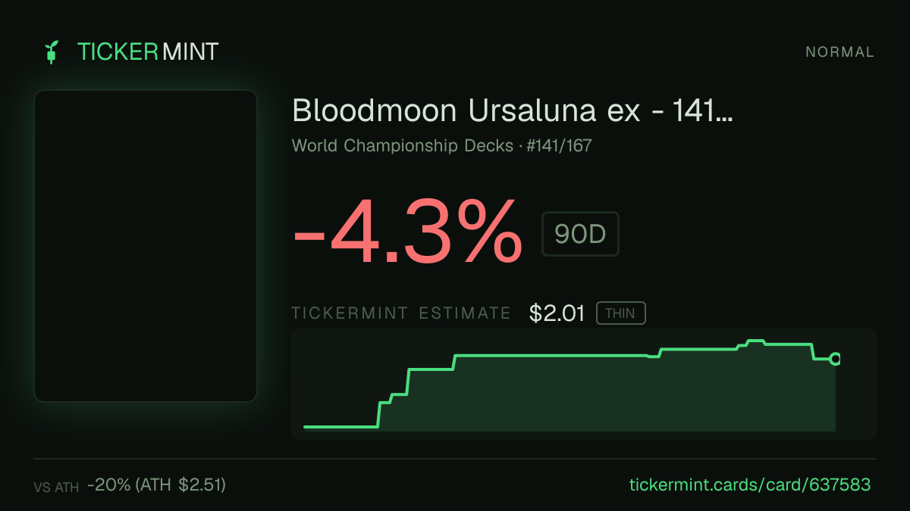Click the Bloodmoon Ursaluna ex card title

point(513,111)
